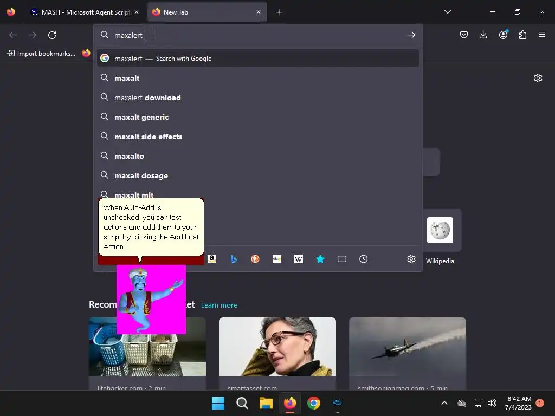
Task: Open smartasset.com recommended story thumbnail
Action: pyautogui.click(x=277, y=347)
